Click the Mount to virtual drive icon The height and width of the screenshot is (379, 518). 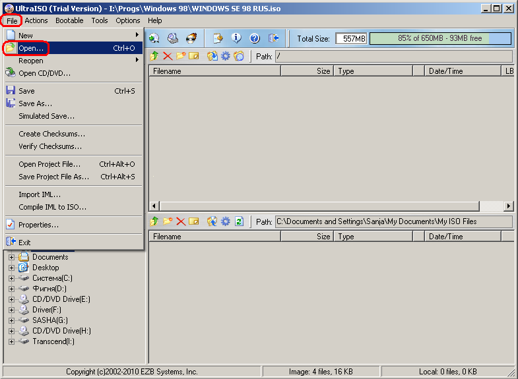tap(173, 38)
